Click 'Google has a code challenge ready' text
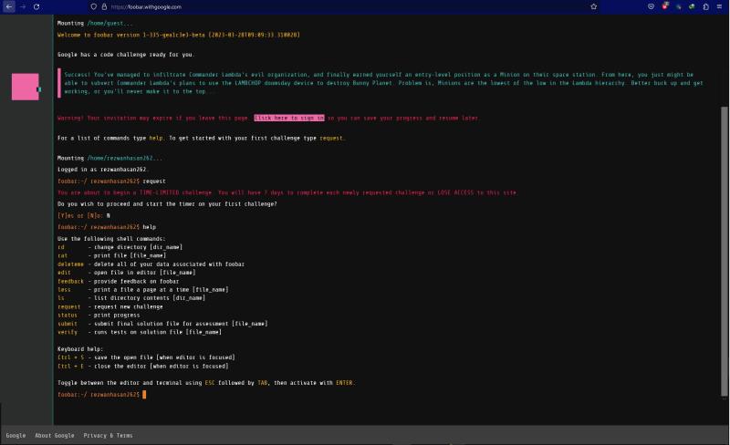Viewport: 730px width, 445px height. [126, 55]
